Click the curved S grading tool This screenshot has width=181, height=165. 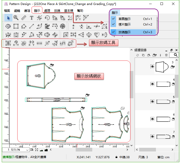point(63,43)
